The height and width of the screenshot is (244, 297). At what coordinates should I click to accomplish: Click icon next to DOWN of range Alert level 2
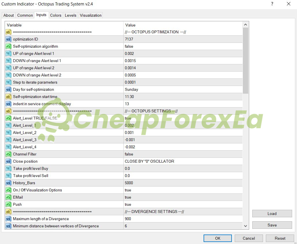coord(8,75)
